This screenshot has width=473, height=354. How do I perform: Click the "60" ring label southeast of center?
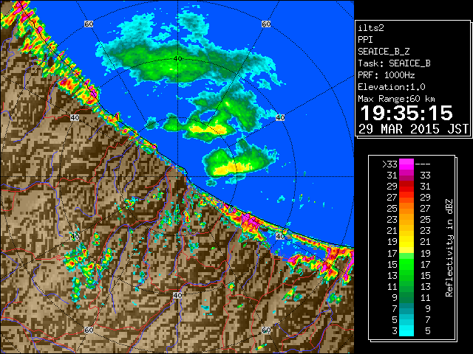click(x=266, y=330)
